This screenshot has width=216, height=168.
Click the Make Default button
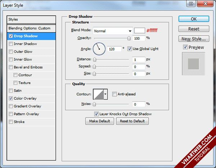99,121
